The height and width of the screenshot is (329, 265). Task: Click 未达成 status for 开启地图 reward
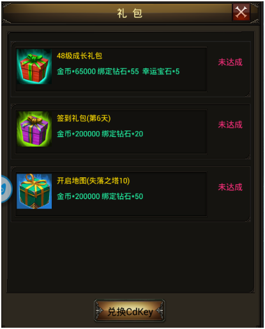point(230,187)
